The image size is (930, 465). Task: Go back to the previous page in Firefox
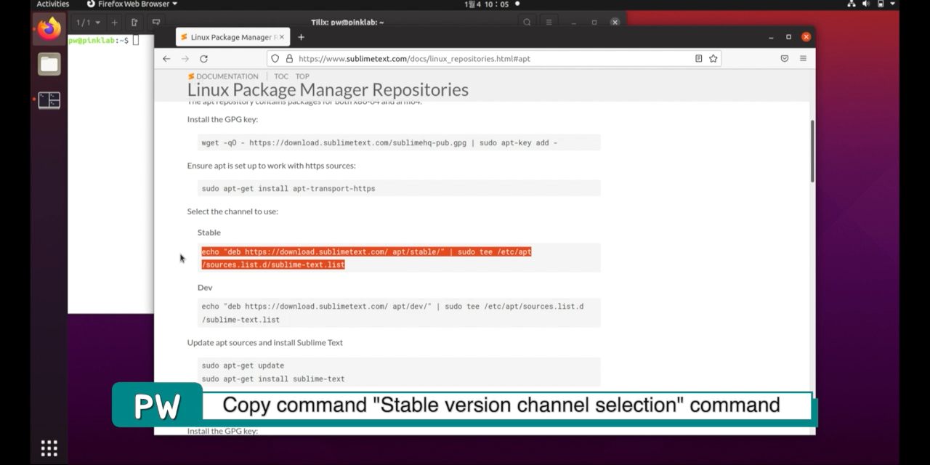click(166, 59)
